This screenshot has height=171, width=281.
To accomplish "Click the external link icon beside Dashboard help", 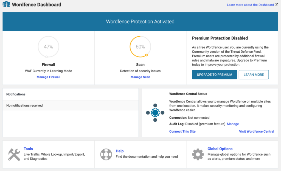I will click(x=276, y=5).
